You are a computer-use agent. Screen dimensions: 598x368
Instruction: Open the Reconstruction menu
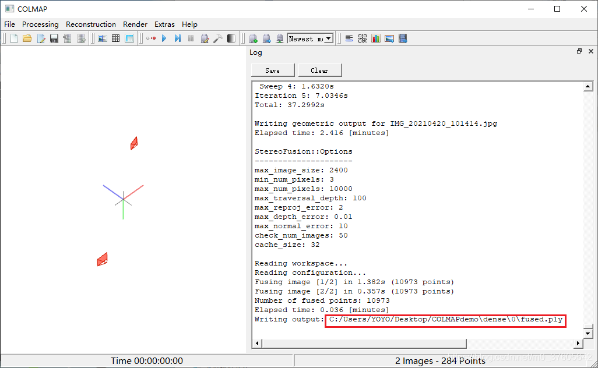click(x=90, y=24)
